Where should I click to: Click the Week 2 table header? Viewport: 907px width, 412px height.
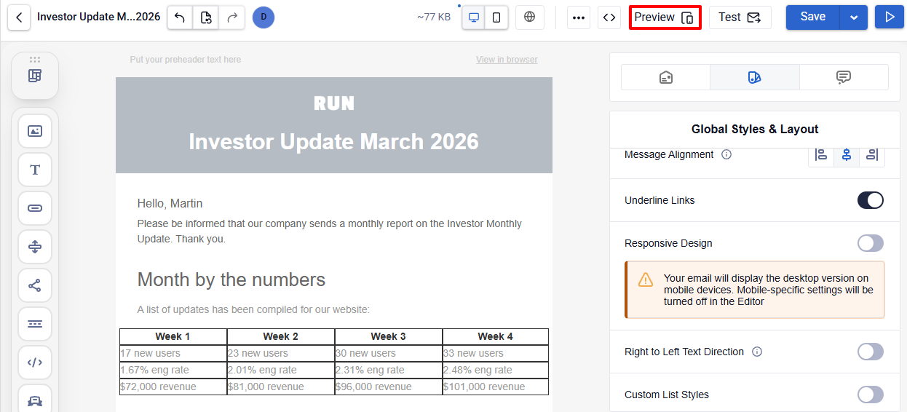pyautogui.click(x=281, y=336)
